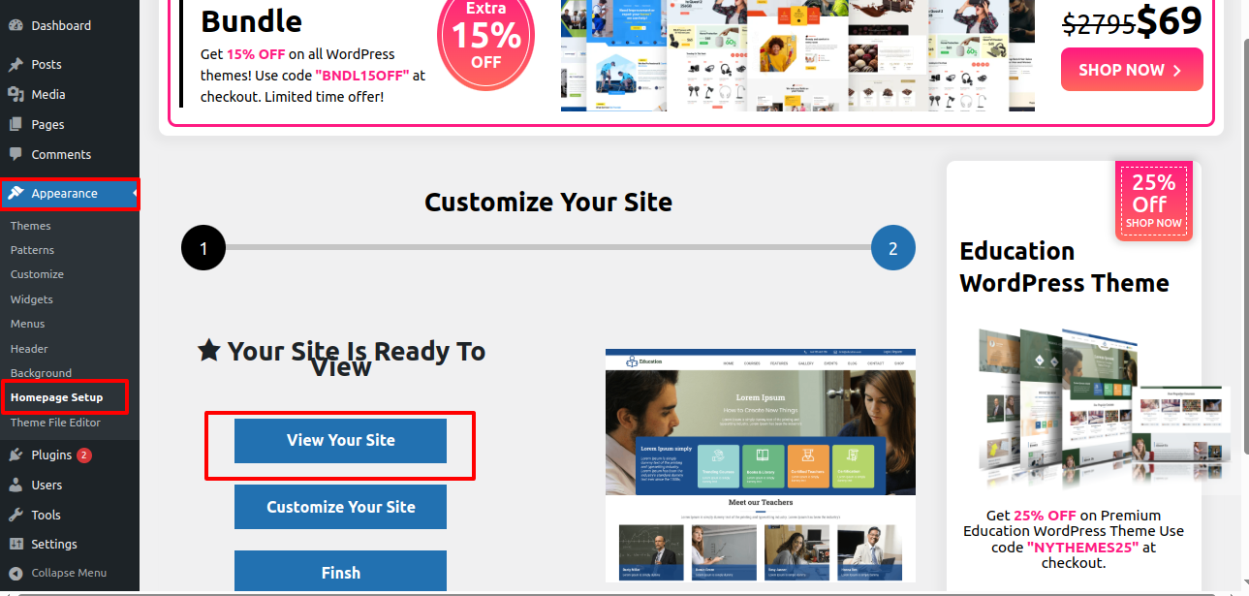The width and height of the screenshot is (1249, 596).
Task: Open Themes under Appearance
Action: tap(31, 226)
